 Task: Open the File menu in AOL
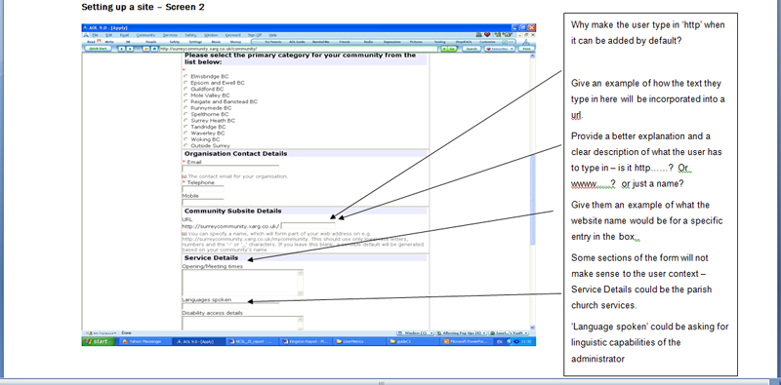[x=95, y=35]
